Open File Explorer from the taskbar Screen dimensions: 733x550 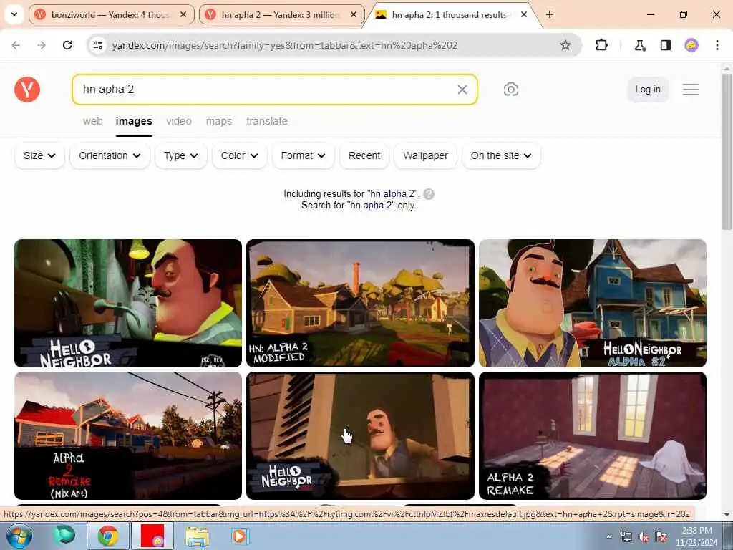tap(197, 536)
